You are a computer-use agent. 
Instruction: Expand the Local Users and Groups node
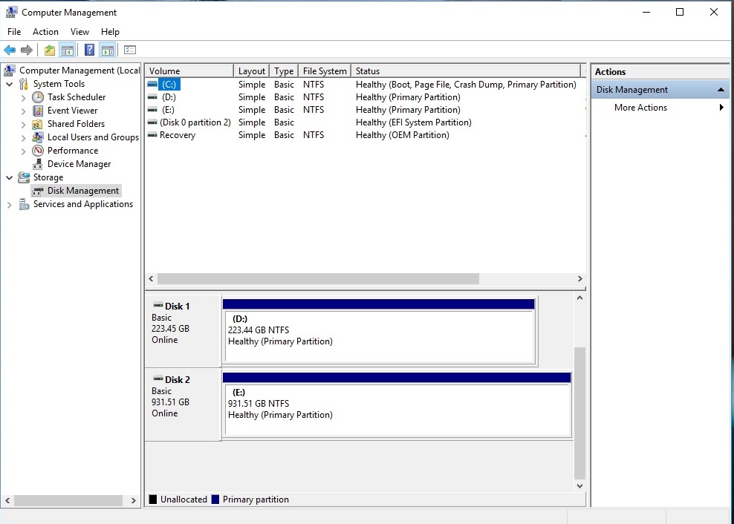coord(24,137)
